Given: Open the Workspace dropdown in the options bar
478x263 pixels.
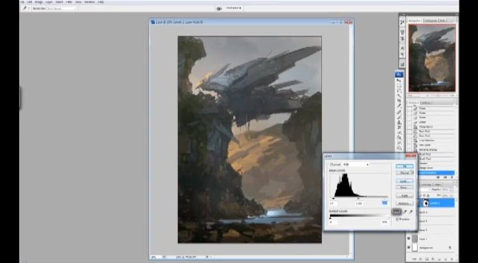Looking at the screenshot, I should coord(234,8).
